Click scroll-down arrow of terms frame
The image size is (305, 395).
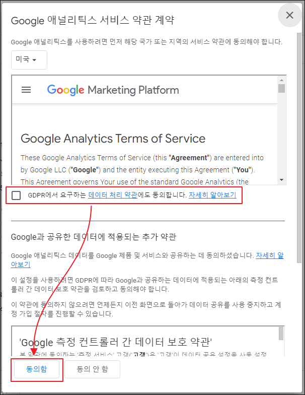pos(282,179)
